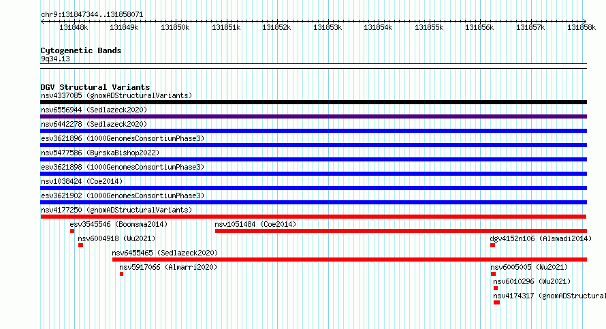
Task: Open the nsv6556944 (Sedlazeck2020) label
Action: click(x=94, y=110)
